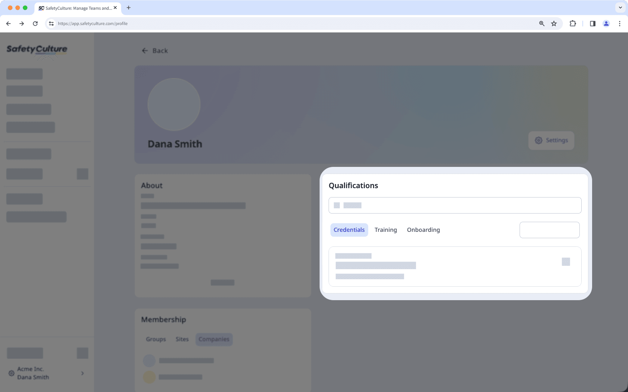The image size is (628, 392).
Task: Click the browser back arrow icon
Action: pos(8,24)
